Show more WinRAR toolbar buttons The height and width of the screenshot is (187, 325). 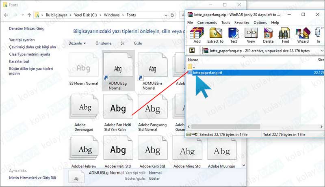point(322,28)
